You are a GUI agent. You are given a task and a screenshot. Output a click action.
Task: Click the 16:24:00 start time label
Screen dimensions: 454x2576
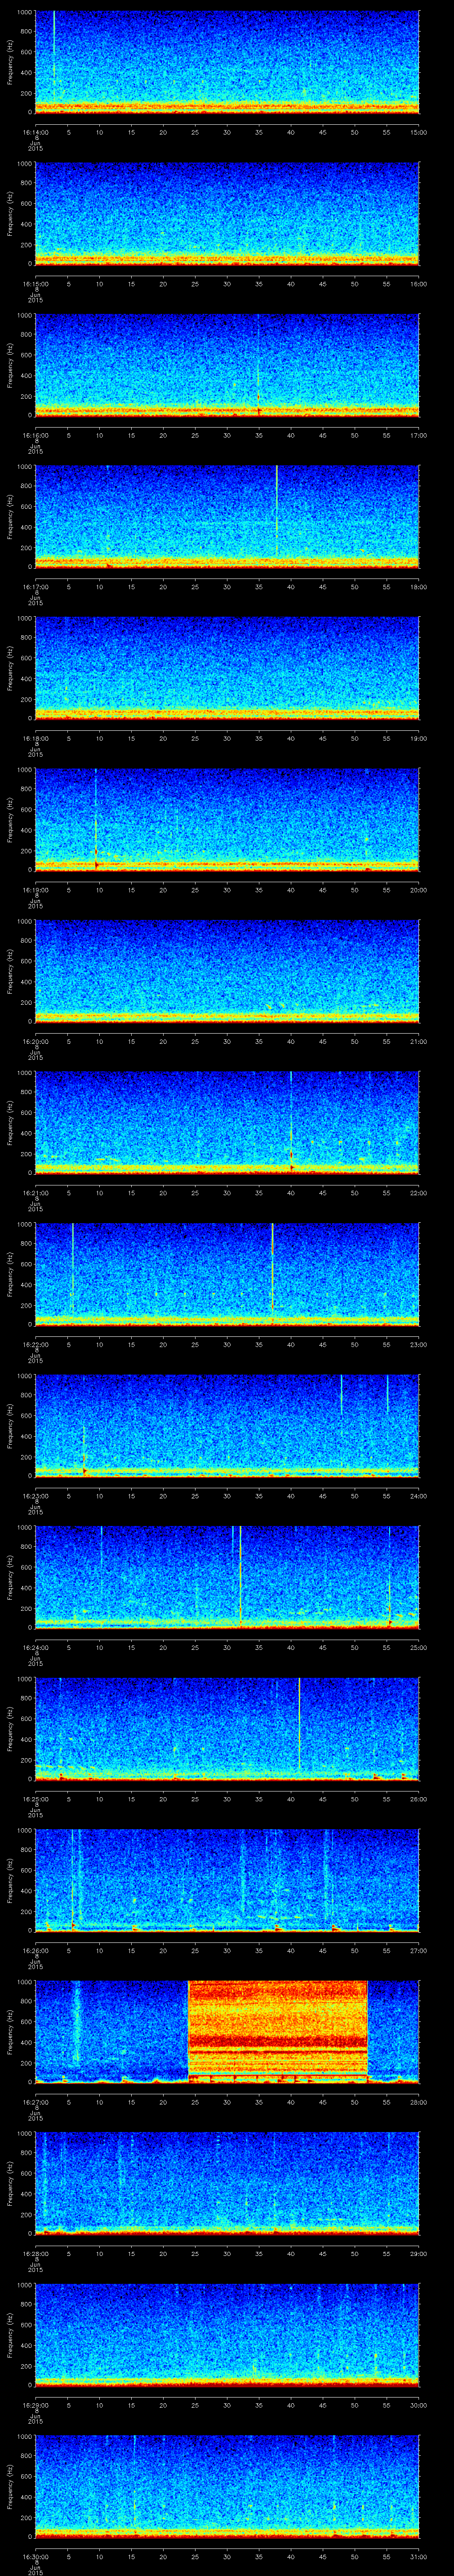[35, 1648]
